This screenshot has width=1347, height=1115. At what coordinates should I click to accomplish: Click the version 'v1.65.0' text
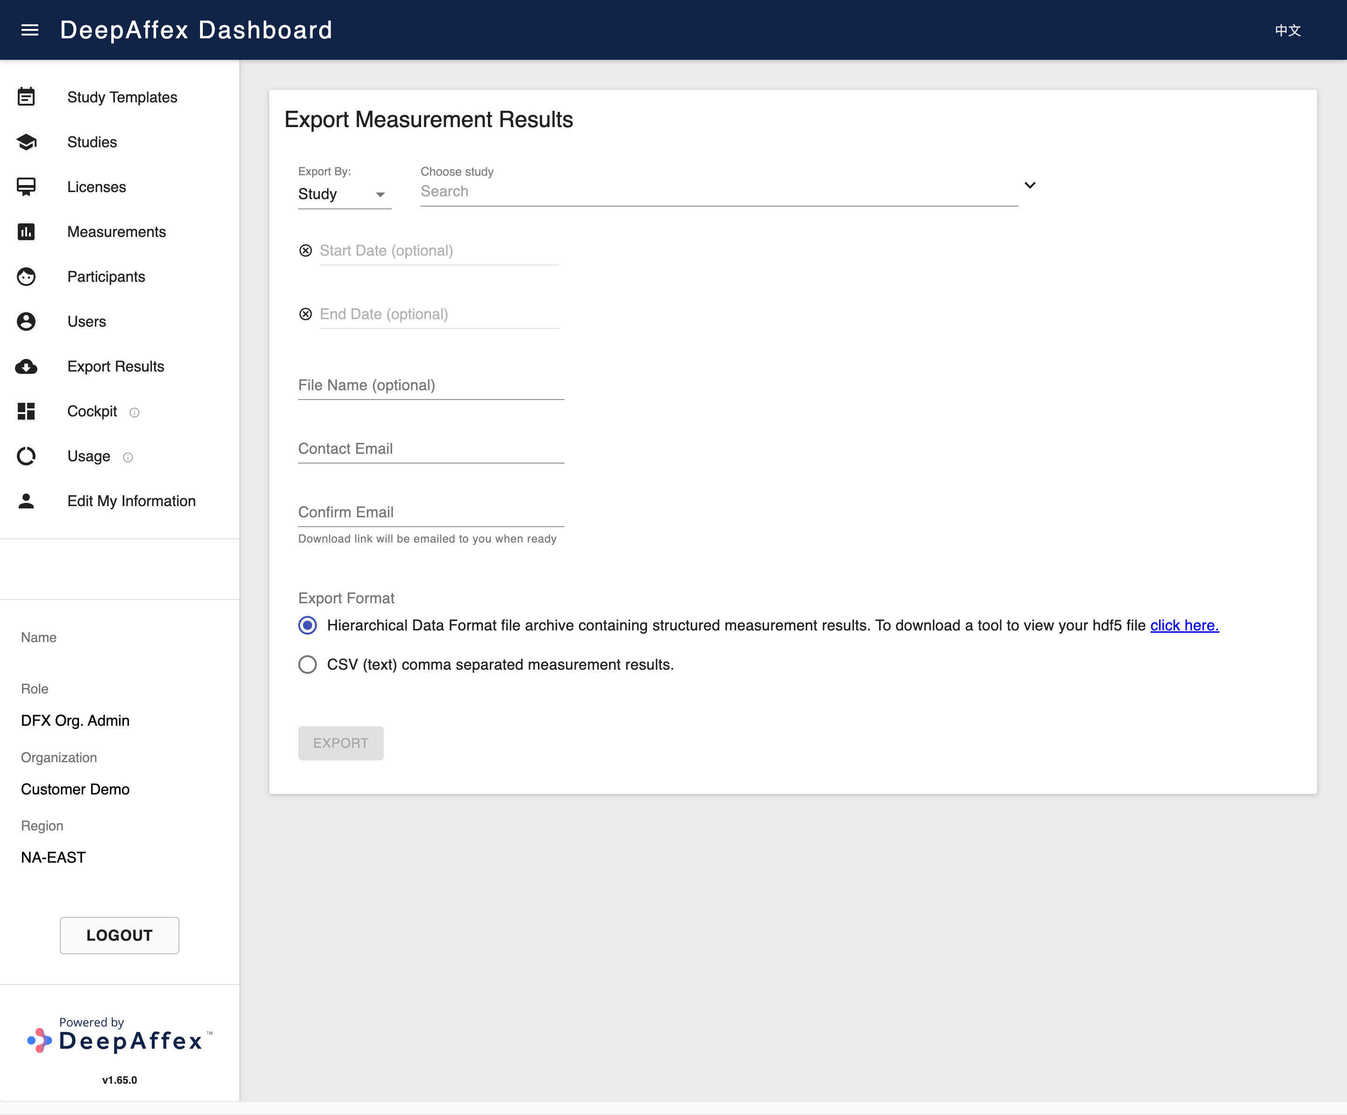coord(119,1080)
